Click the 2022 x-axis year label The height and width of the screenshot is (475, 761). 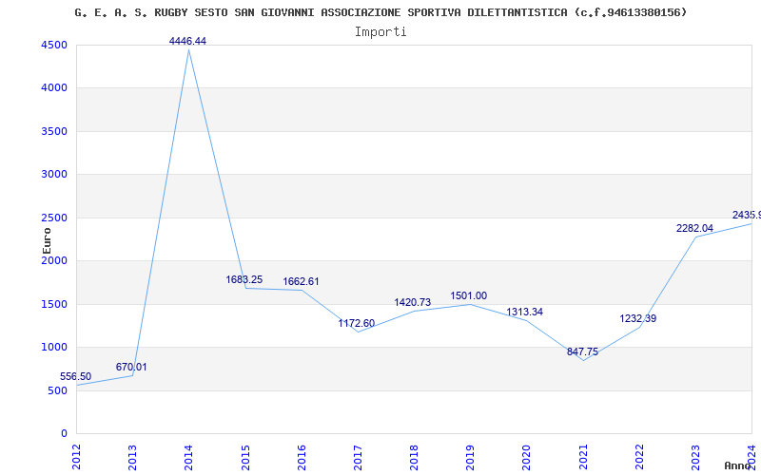639,457
